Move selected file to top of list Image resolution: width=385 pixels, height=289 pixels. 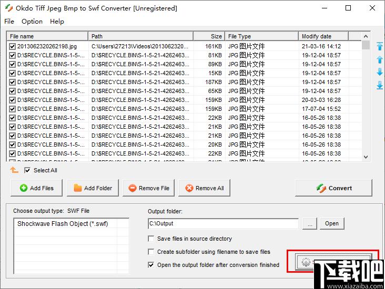[379, 46]
